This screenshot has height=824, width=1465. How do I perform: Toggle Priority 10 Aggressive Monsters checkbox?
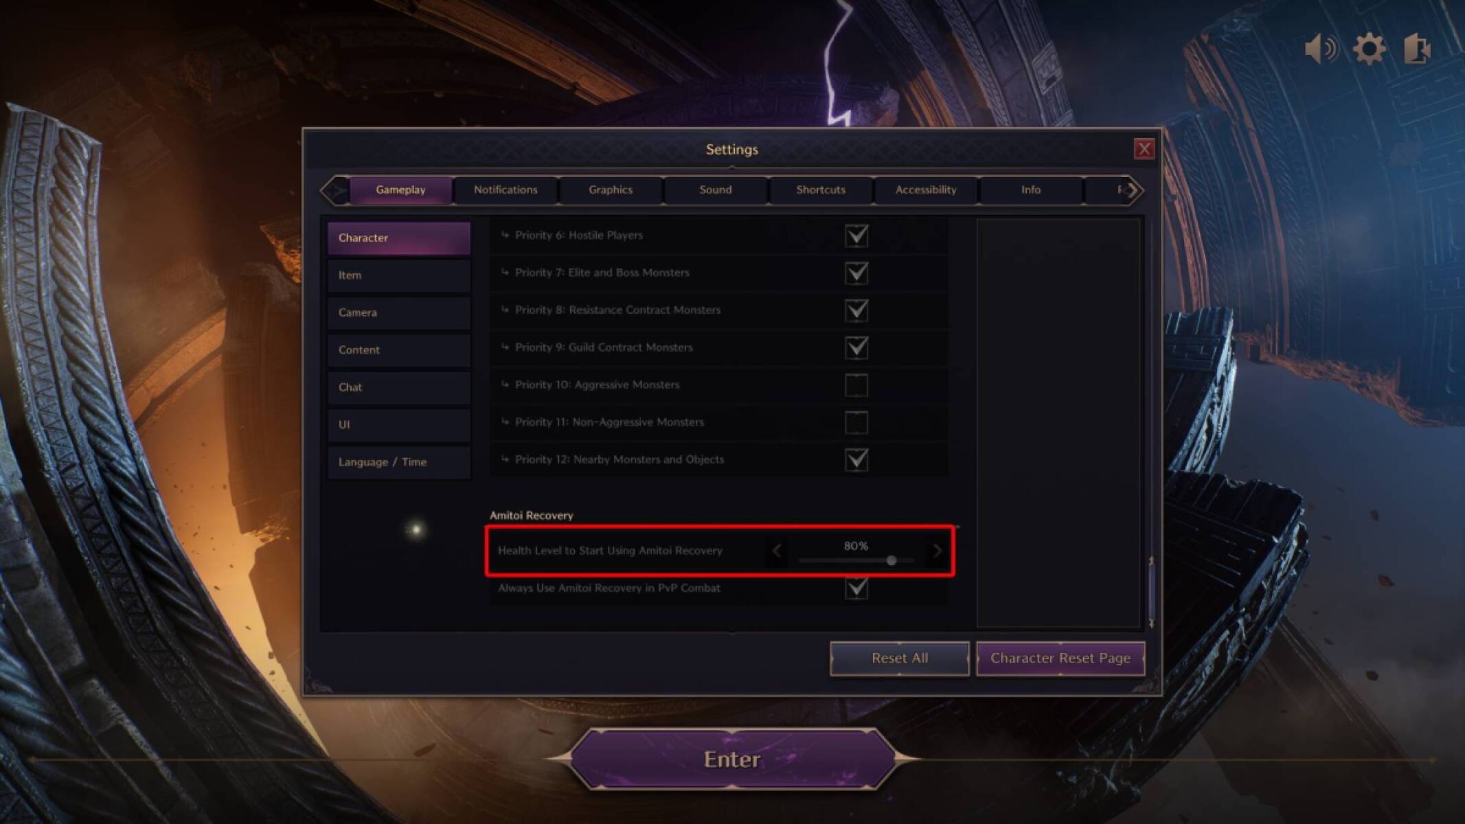pyautogui.click(x=856, y=385)
